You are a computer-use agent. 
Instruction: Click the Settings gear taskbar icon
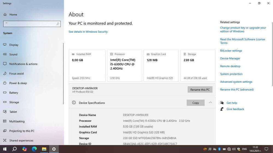pyautogui.click(x=54, y=149)
